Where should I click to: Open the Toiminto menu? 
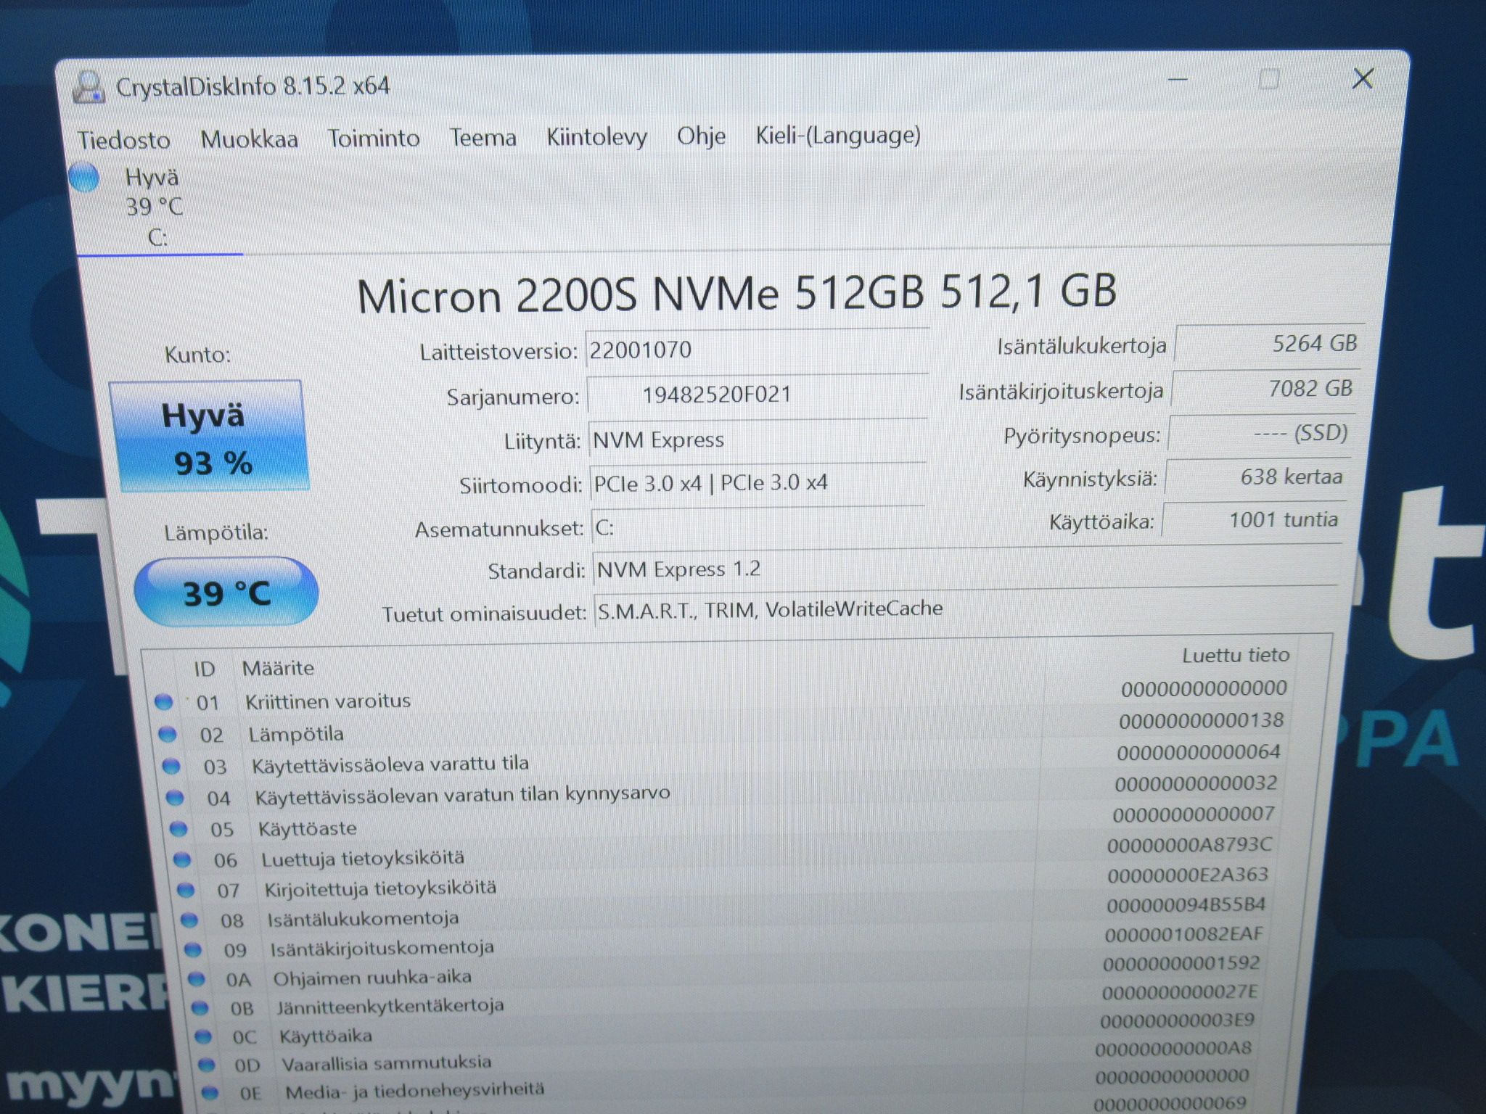pyautogui.click(x=374, y=138)
